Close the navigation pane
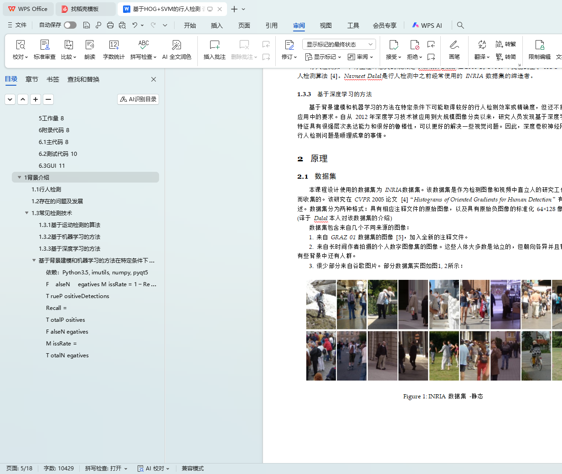This screenshot has width=562, height=474. point(154,79)
